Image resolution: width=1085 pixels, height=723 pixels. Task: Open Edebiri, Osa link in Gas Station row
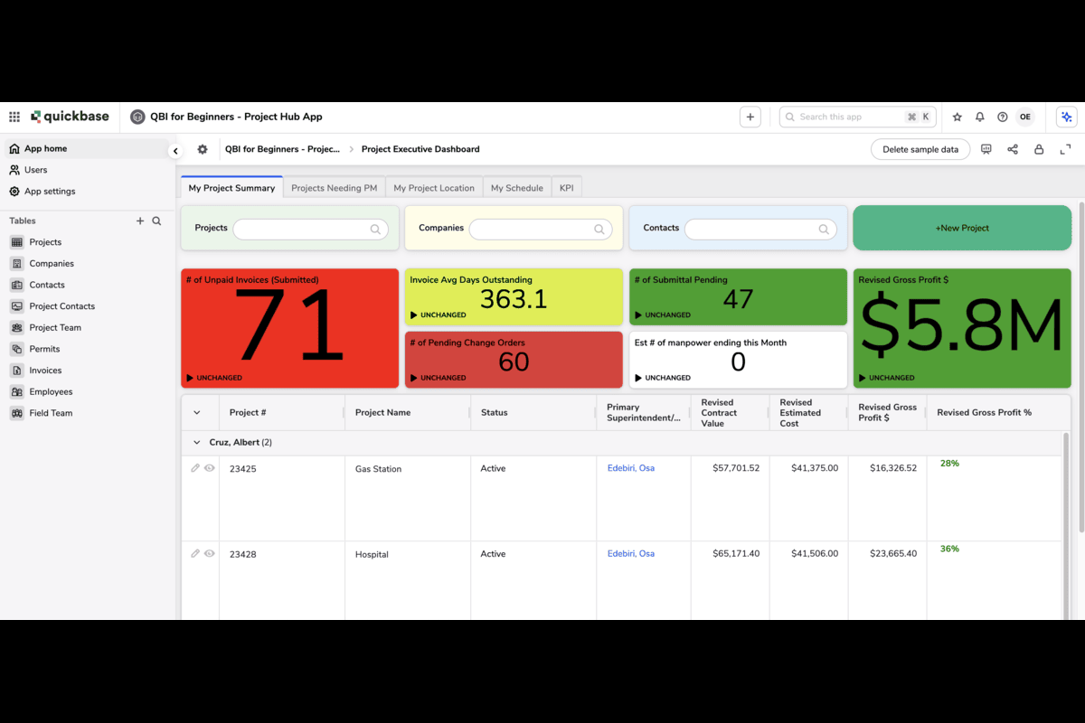[x=631, y=468]
